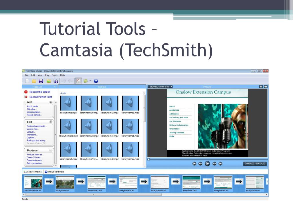Click the transition arrow after onslowextensite.avi

49,181
